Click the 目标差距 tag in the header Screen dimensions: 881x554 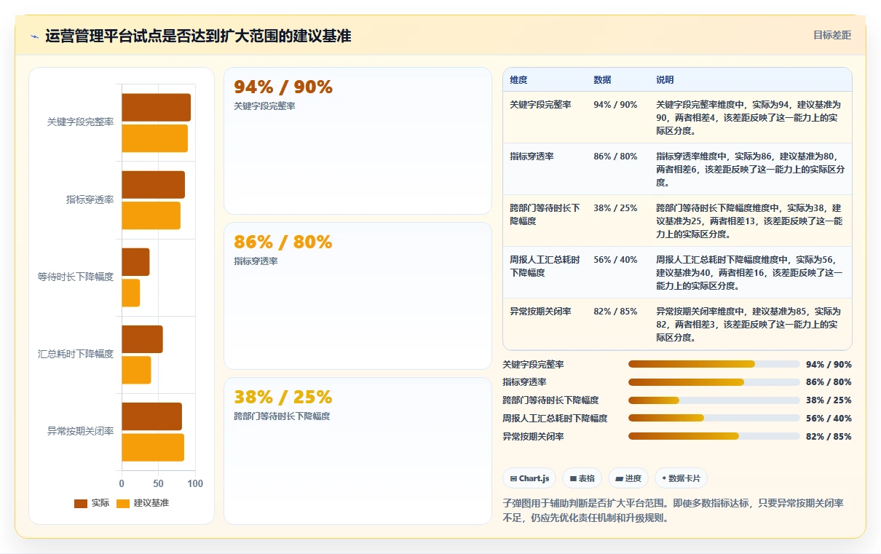coord(832,35)
